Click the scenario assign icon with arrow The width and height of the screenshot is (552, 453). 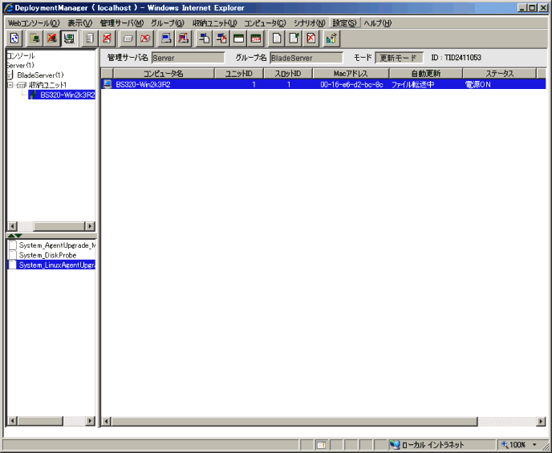pyautogui.click(x=205, y=38)
